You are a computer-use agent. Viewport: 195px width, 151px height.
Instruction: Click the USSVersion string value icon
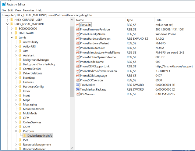(78, 94)
